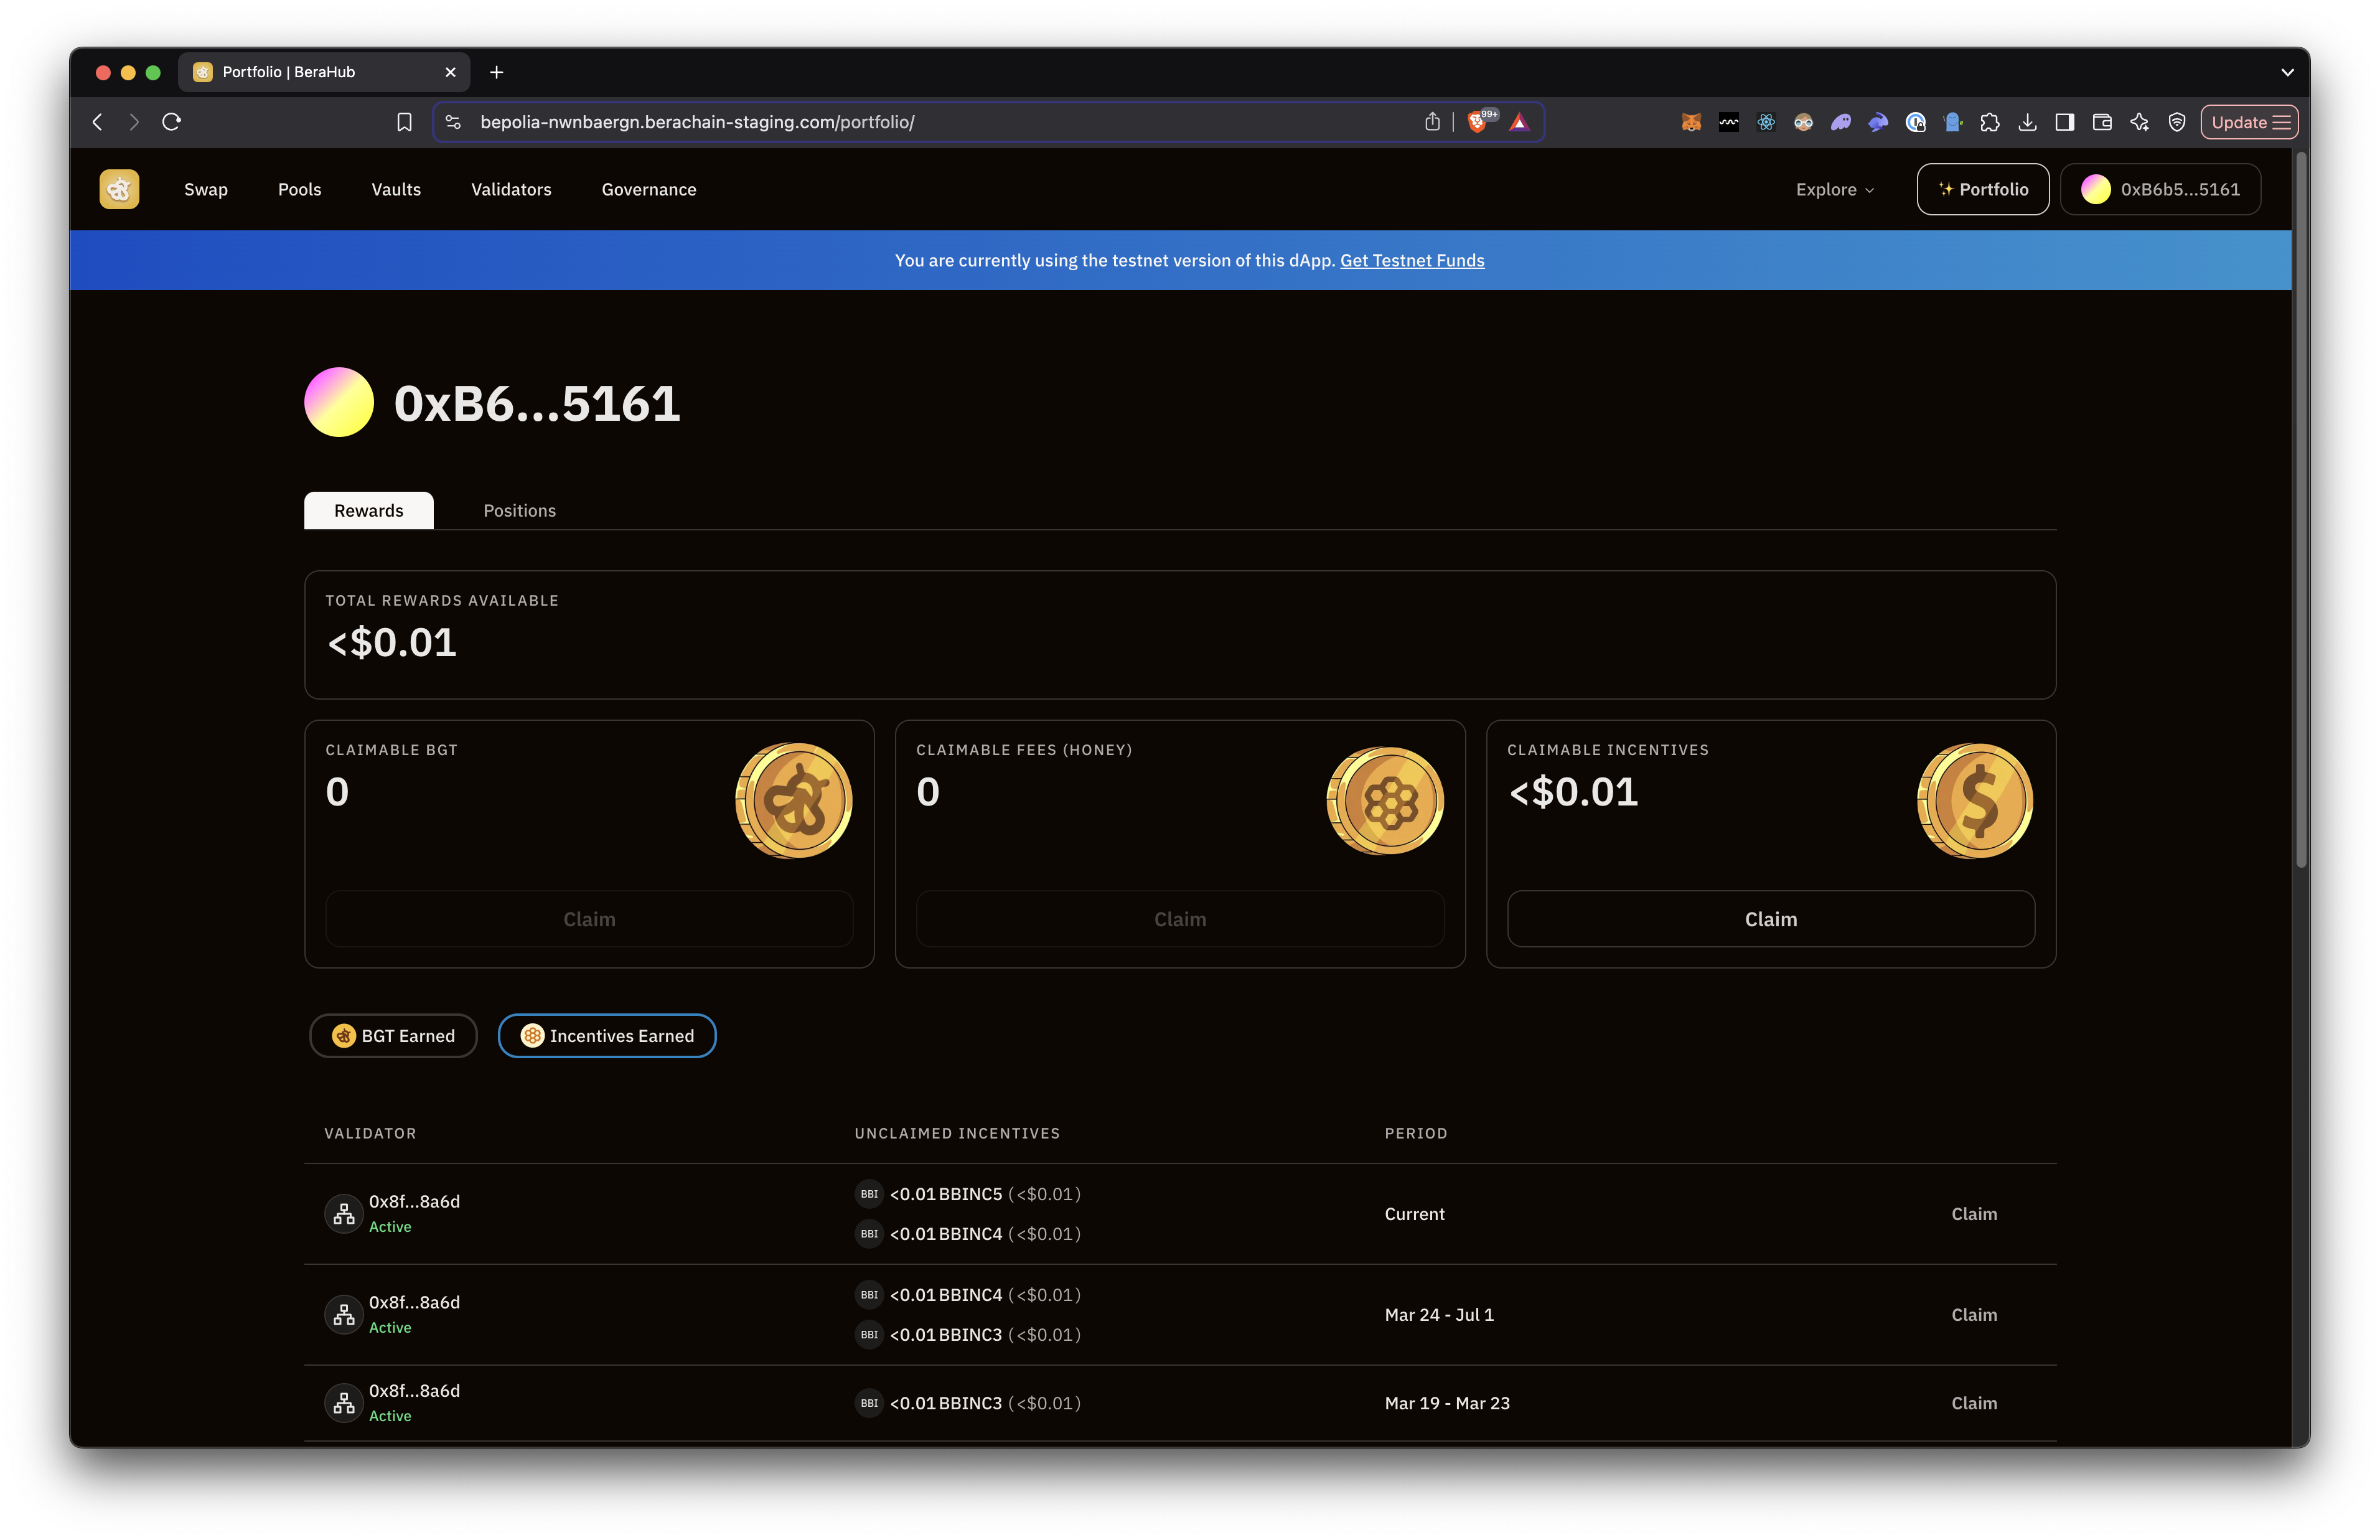Open the Vaults page
2380x1540 pixels.
tap(396, 189)
